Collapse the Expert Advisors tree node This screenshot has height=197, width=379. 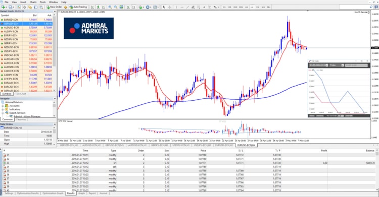coord(3,113)
